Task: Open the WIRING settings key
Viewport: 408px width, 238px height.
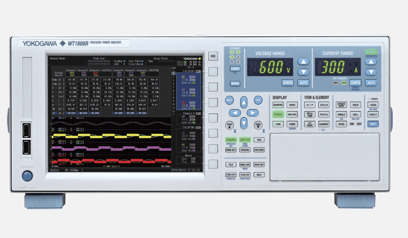Action: point(235,83)
